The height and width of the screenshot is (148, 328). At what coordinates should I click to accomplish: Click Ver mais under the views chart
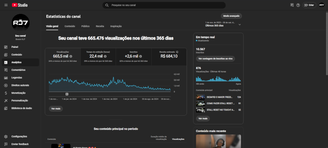pyautogui.click(x=56, y=109)
